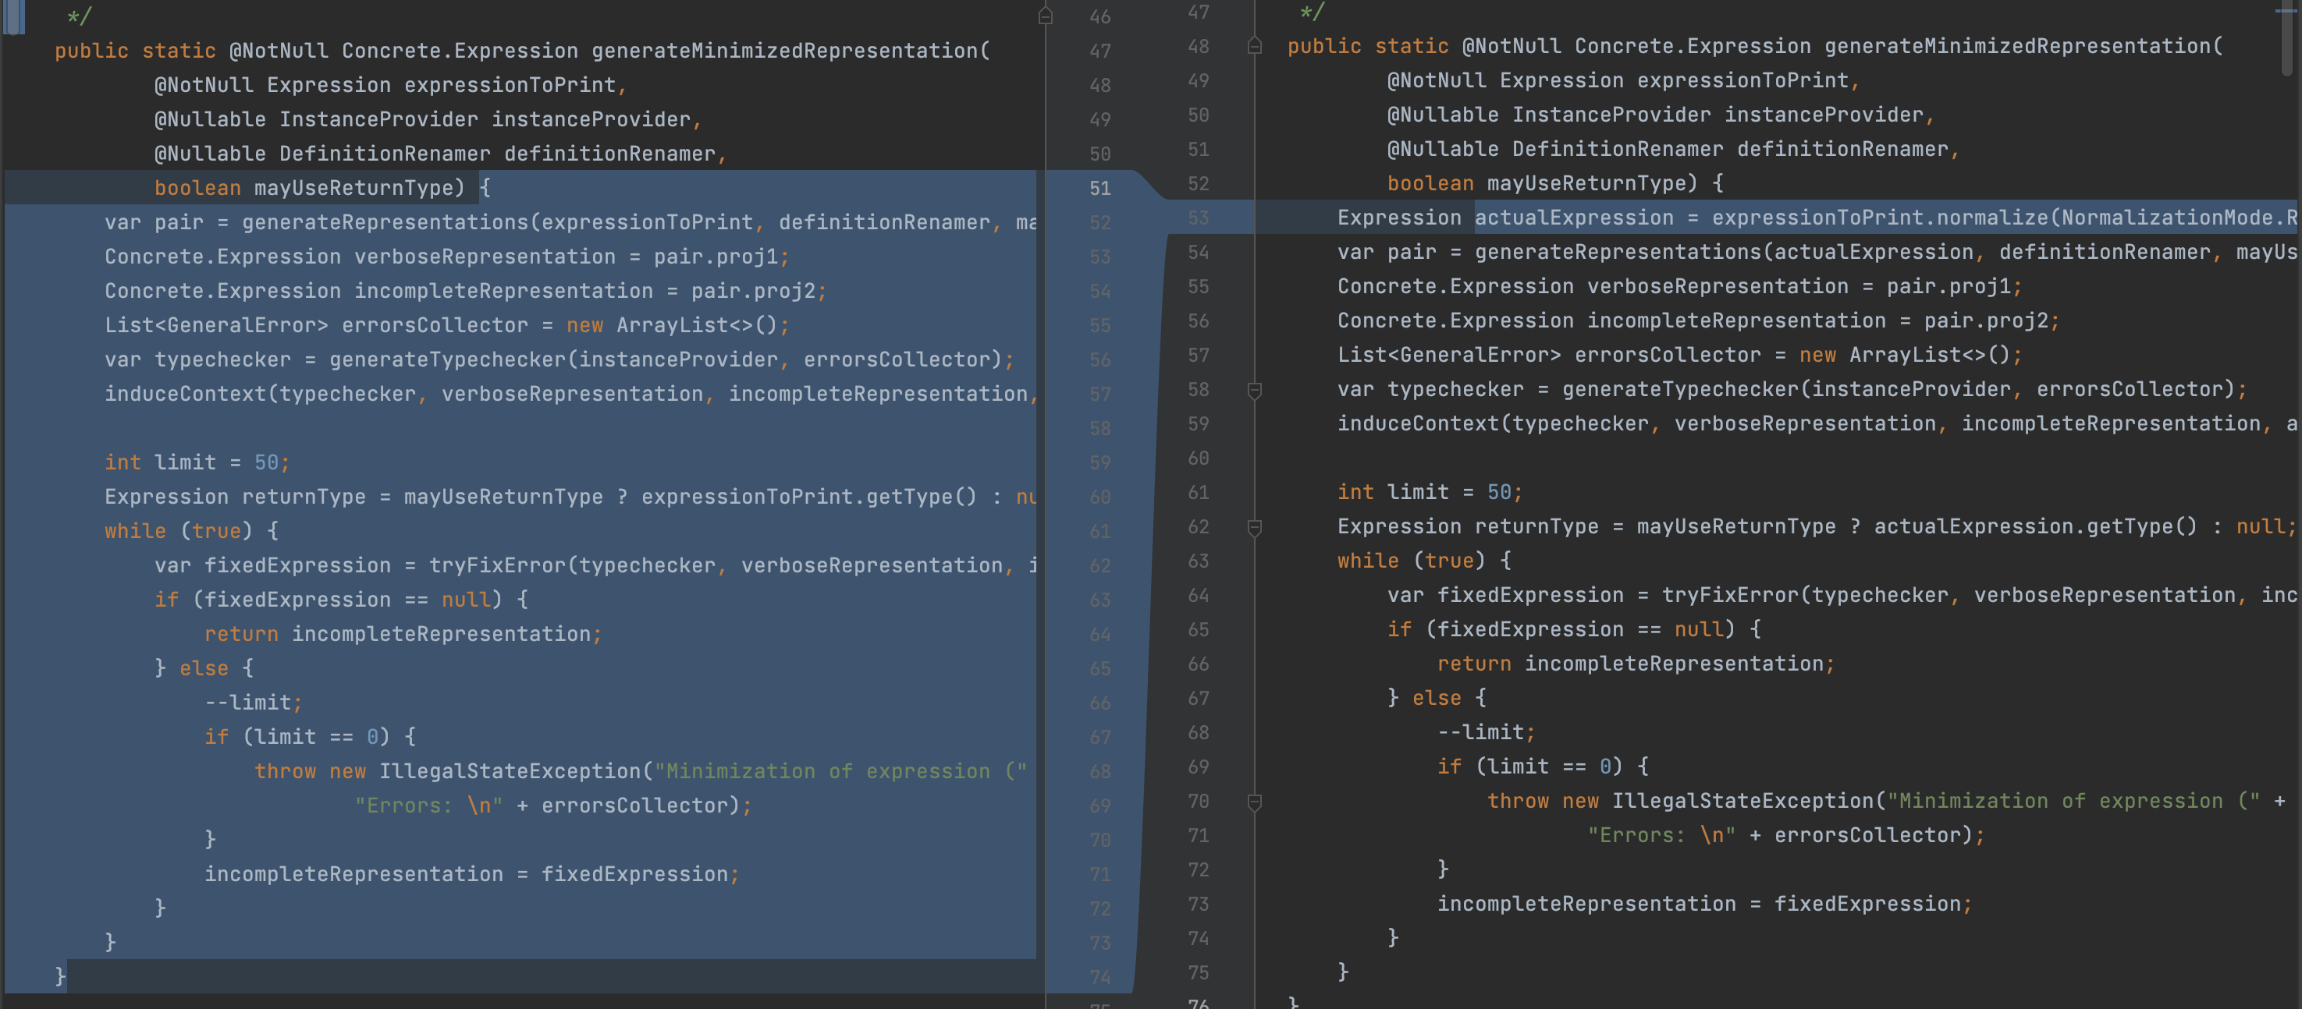The height and width of the screenshot is (1009, 2302).
Task: Click left pane's '@Nullable DefinitionRenamer definitionRenamer' parameter
Action: [435, 154]
